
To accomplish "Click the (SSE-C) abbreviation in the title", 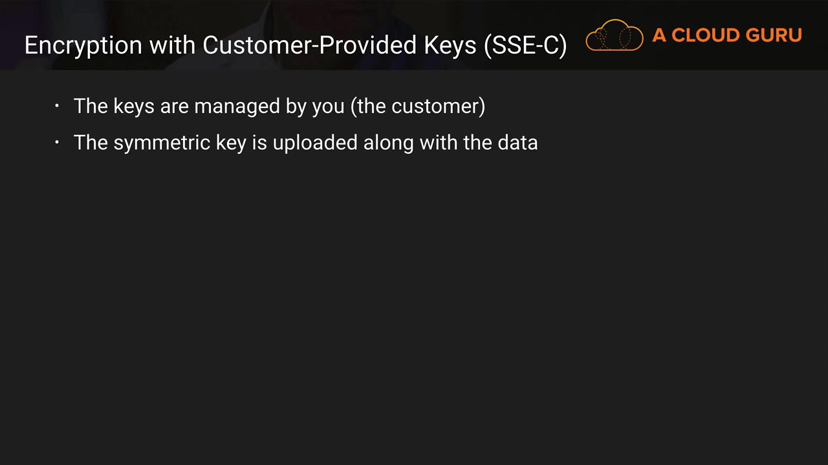I will [x=525, y=45].
